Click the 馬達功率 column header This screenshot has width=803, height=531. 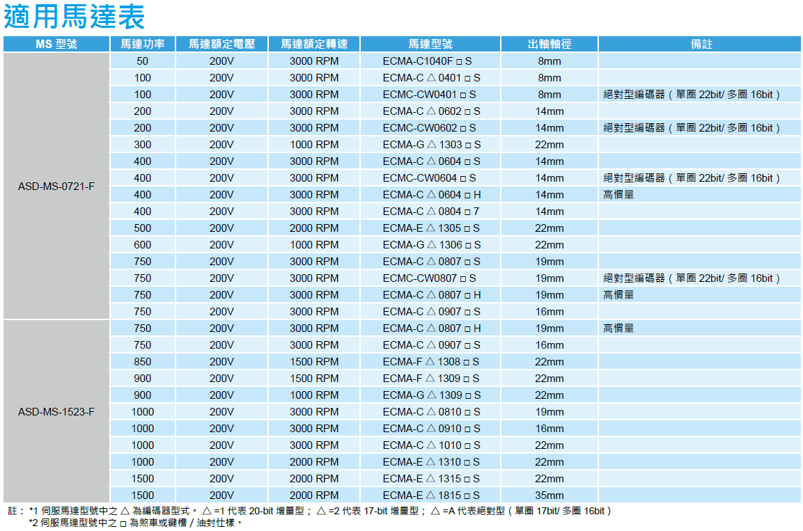tap(143, 44)
